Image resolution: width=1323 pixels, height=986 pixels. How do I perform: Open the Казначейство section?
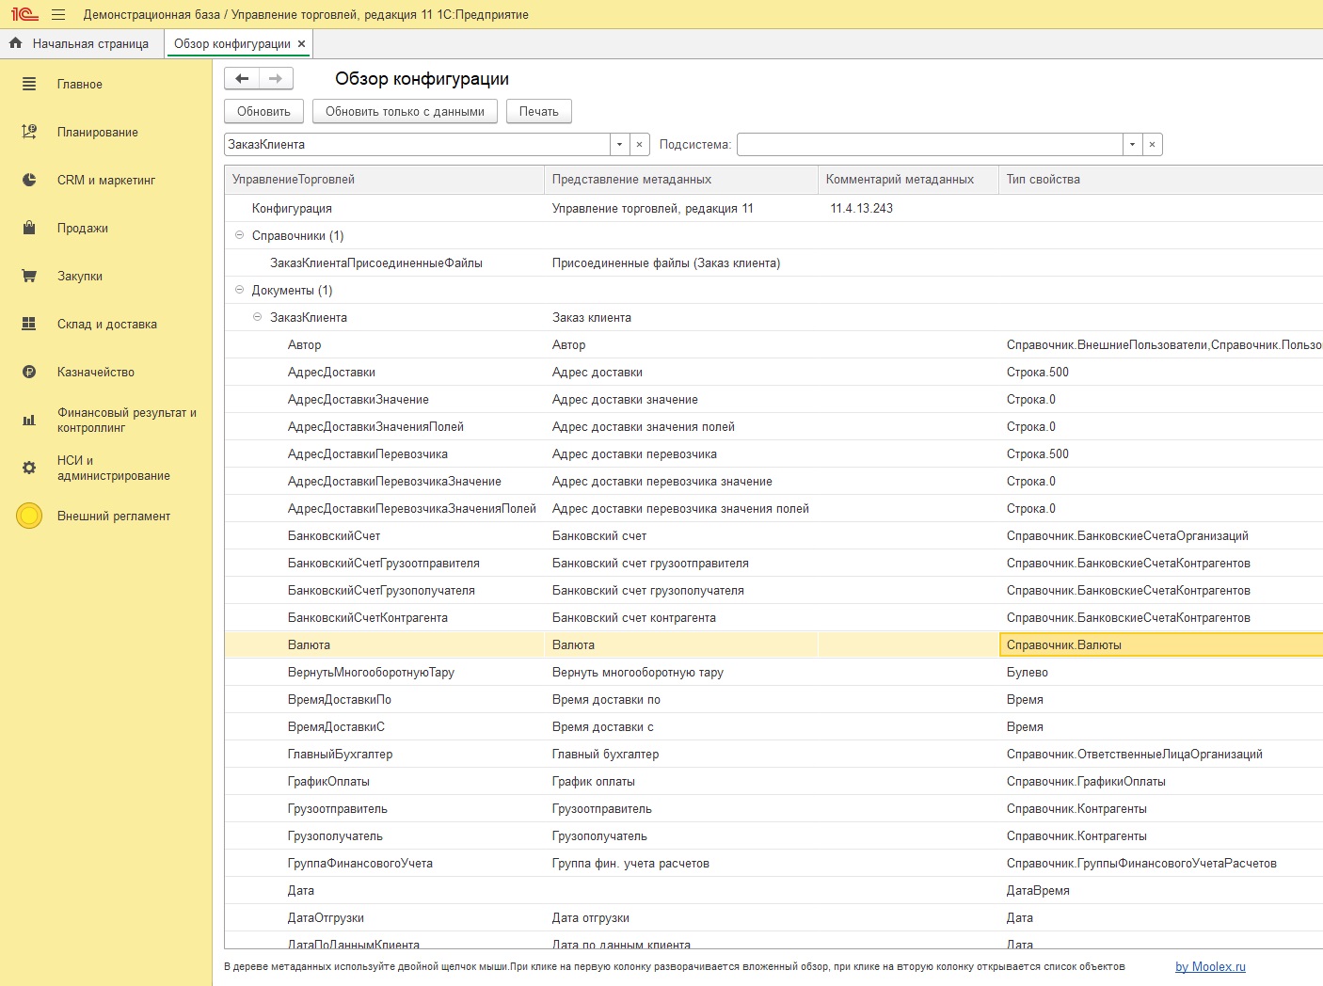point(96,372)
